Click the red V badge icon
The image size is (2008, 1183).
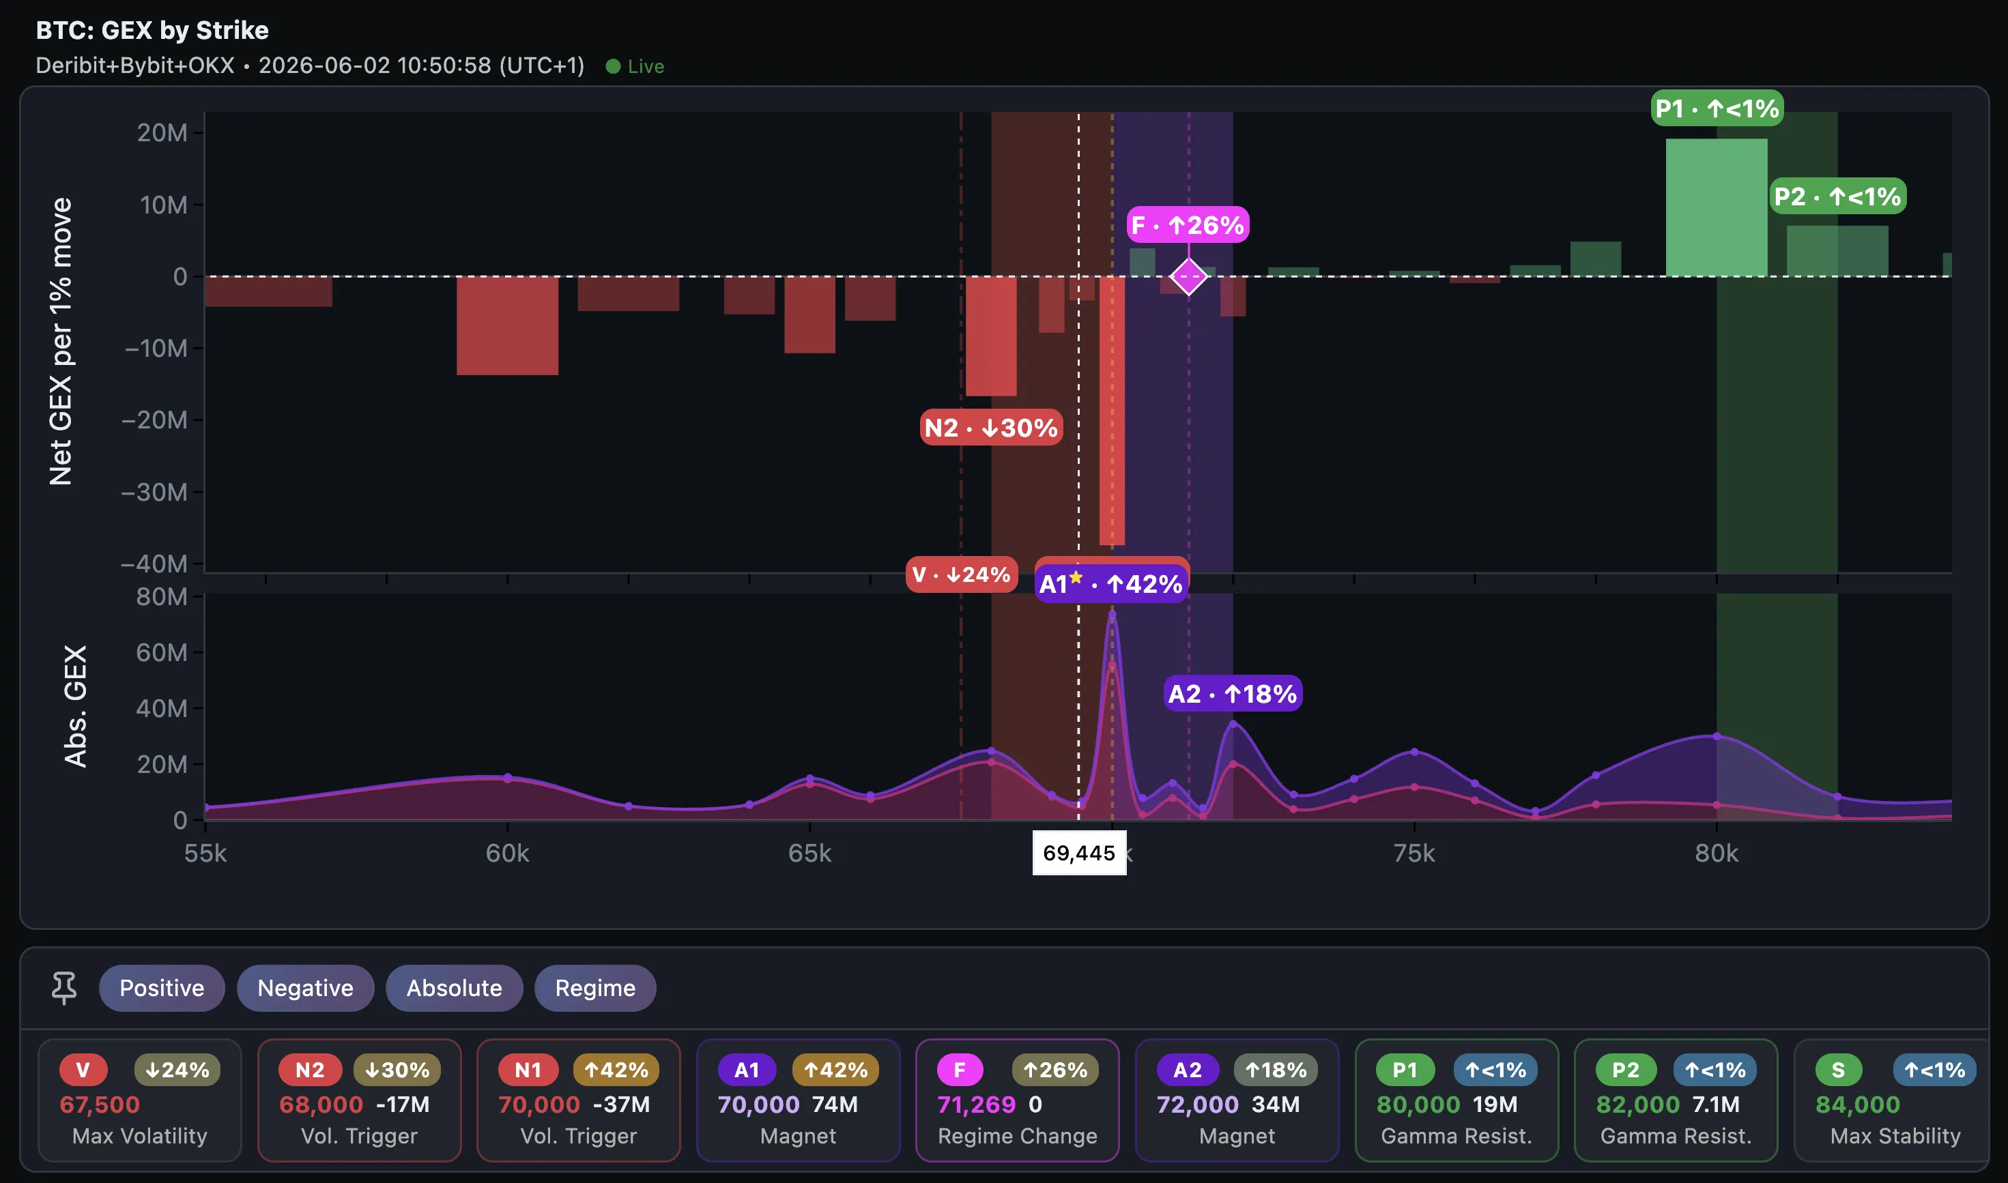pos(83,1070)
